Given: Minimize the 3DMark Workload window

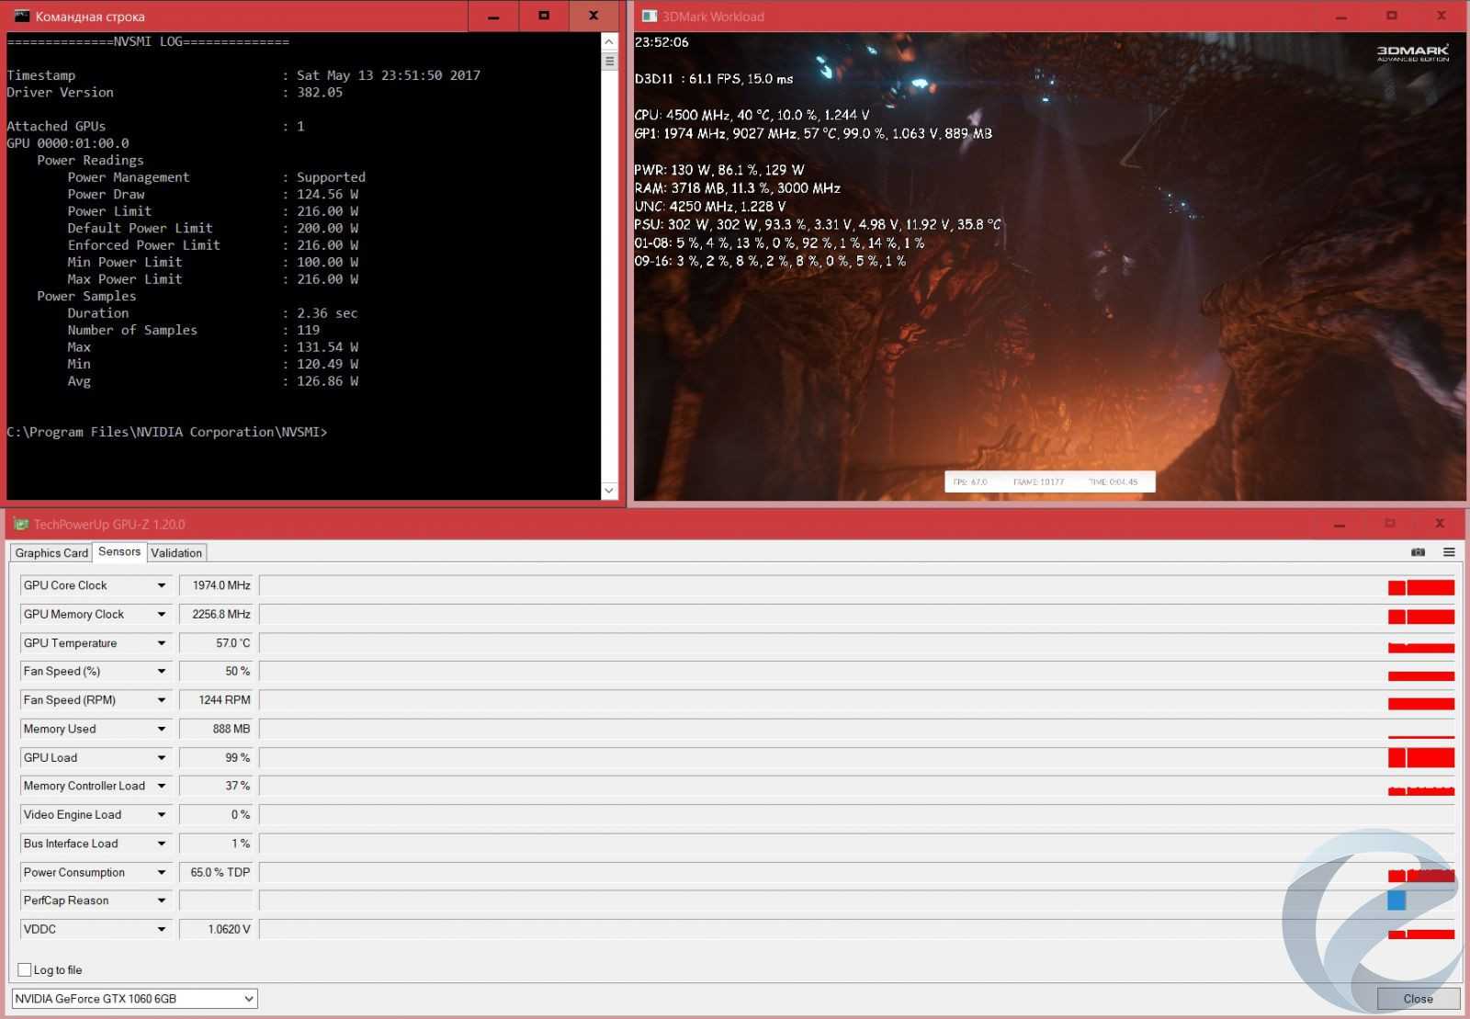Looking at the screenshot, I should point(1341,17).
